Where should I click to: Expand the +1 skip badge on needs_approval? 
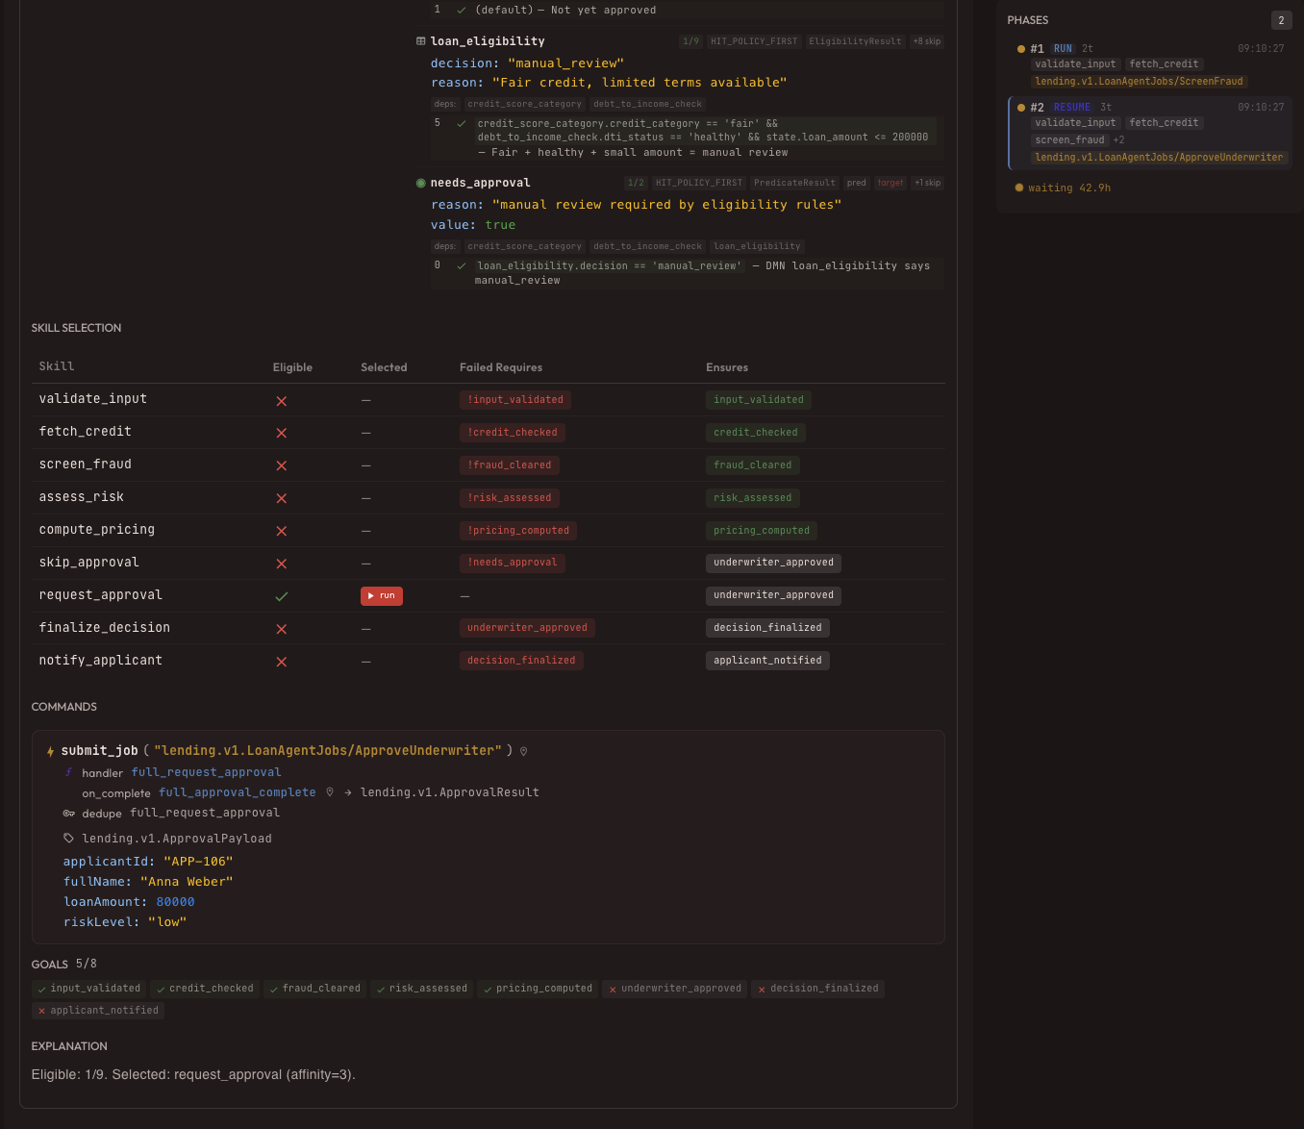click(x=927, y=182)
